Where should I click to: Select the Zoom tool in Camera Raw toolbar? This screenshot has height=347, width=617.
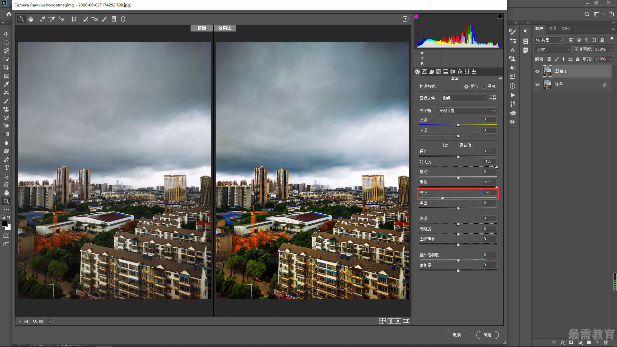[21, 19]
